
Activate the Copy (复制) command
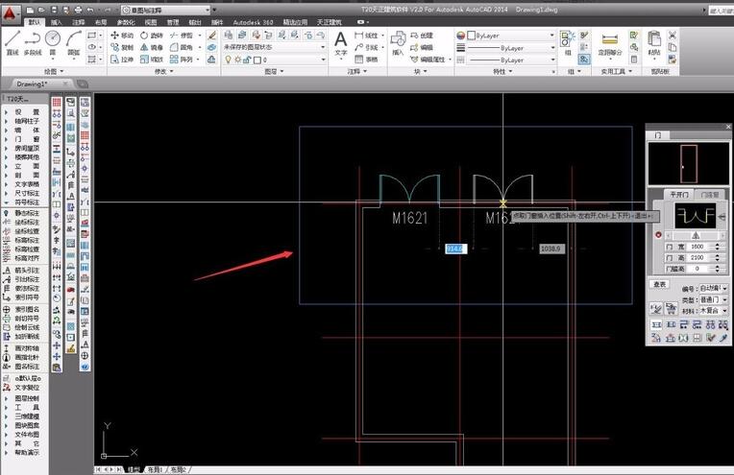[122, 47]
